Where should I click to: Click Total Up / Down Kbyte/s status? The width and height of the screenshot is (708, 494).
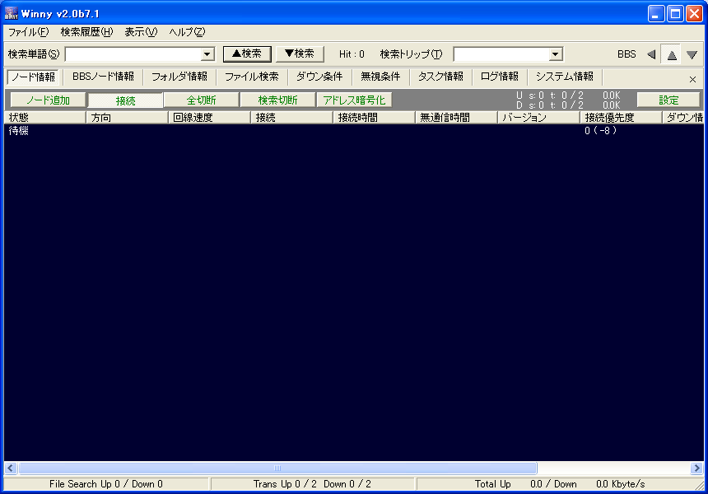[x=560, y=484]
